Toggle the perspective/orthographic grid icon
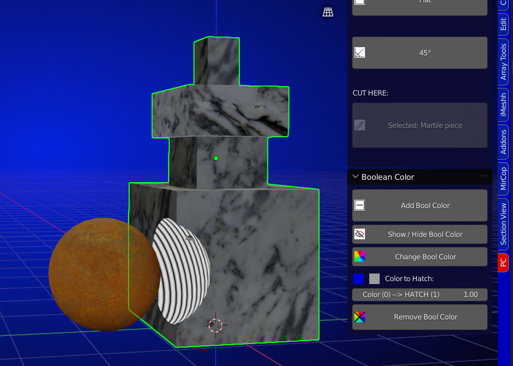Viewport: 513px width, 366px height. click(x=328, y=12)
